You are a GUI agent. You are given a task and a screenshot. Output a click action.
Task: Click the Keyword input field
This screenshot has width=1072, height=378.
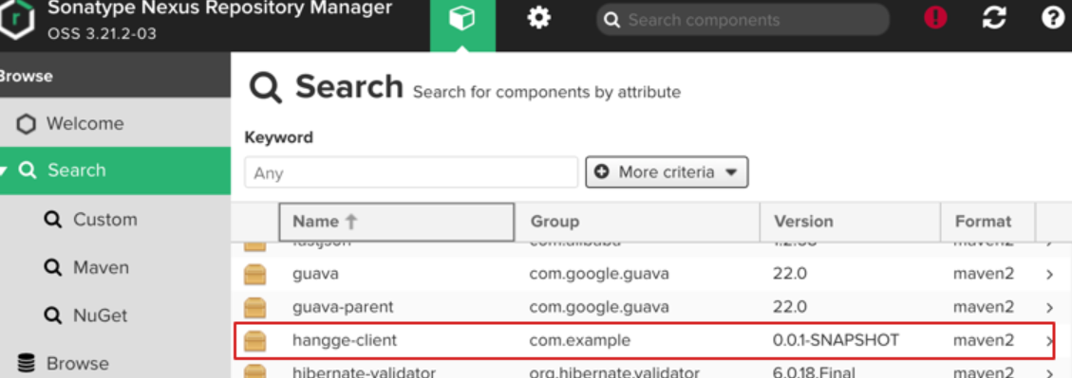pos(411,172)
